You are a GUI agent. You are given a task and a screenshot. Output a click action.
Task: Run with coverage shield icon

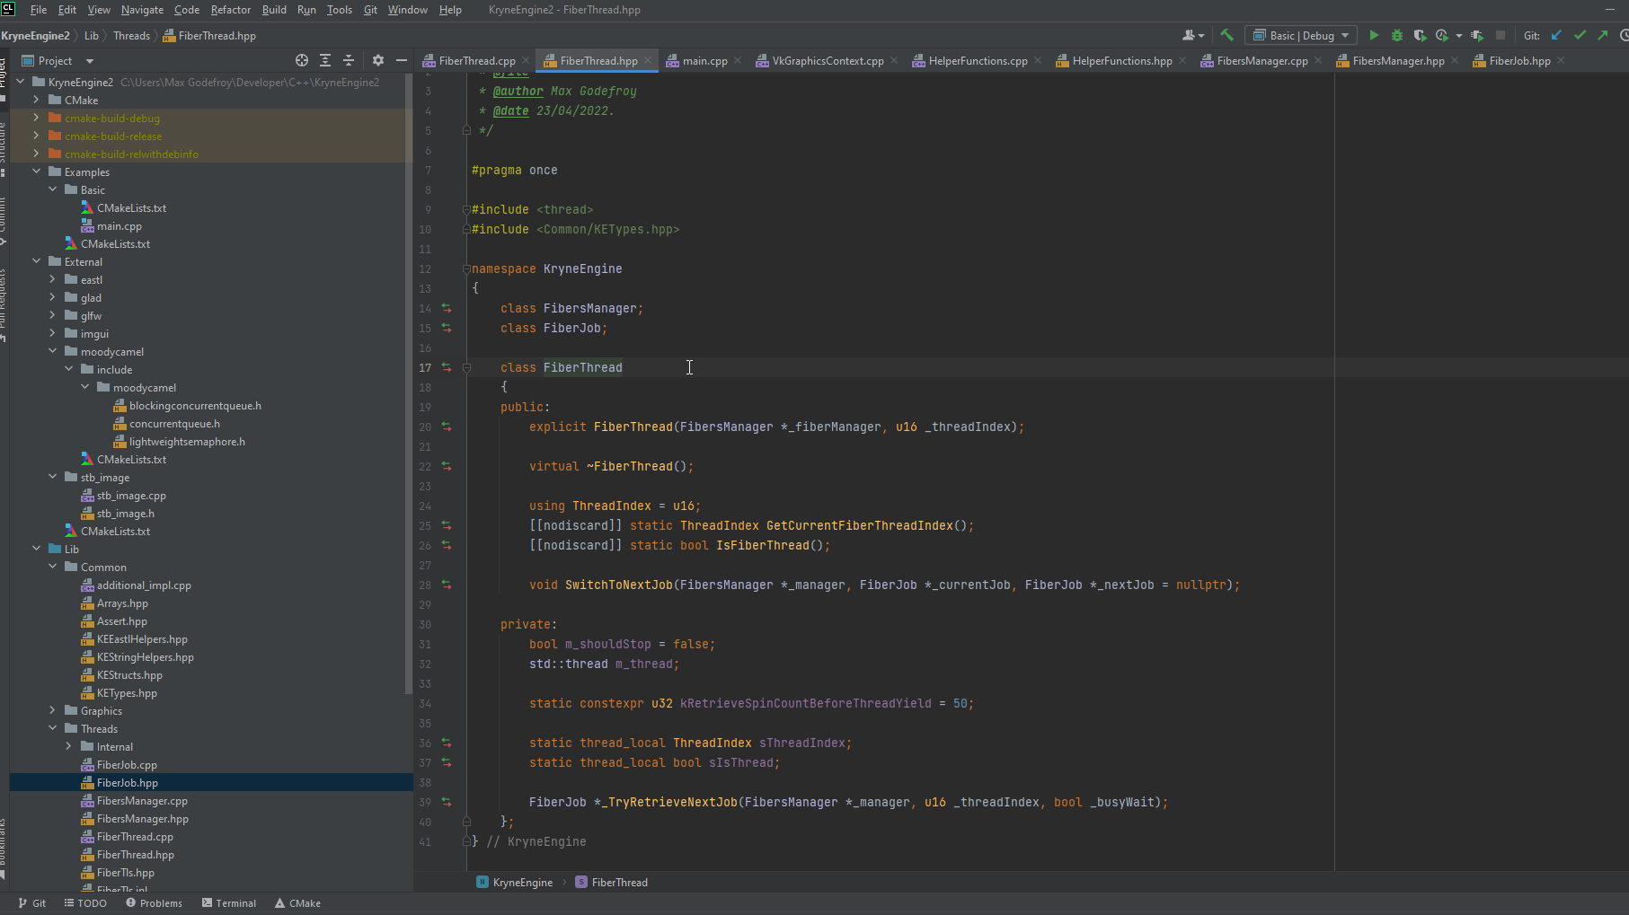(x=1420, y=35)
